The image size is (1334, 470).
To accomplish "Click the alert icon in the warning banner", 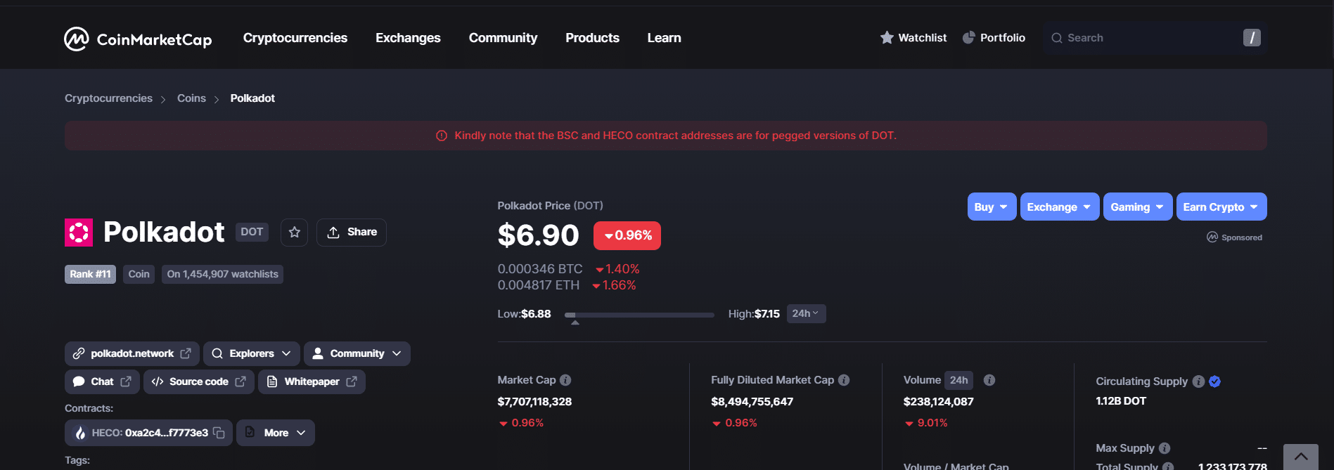I will (x=442, y=136).
